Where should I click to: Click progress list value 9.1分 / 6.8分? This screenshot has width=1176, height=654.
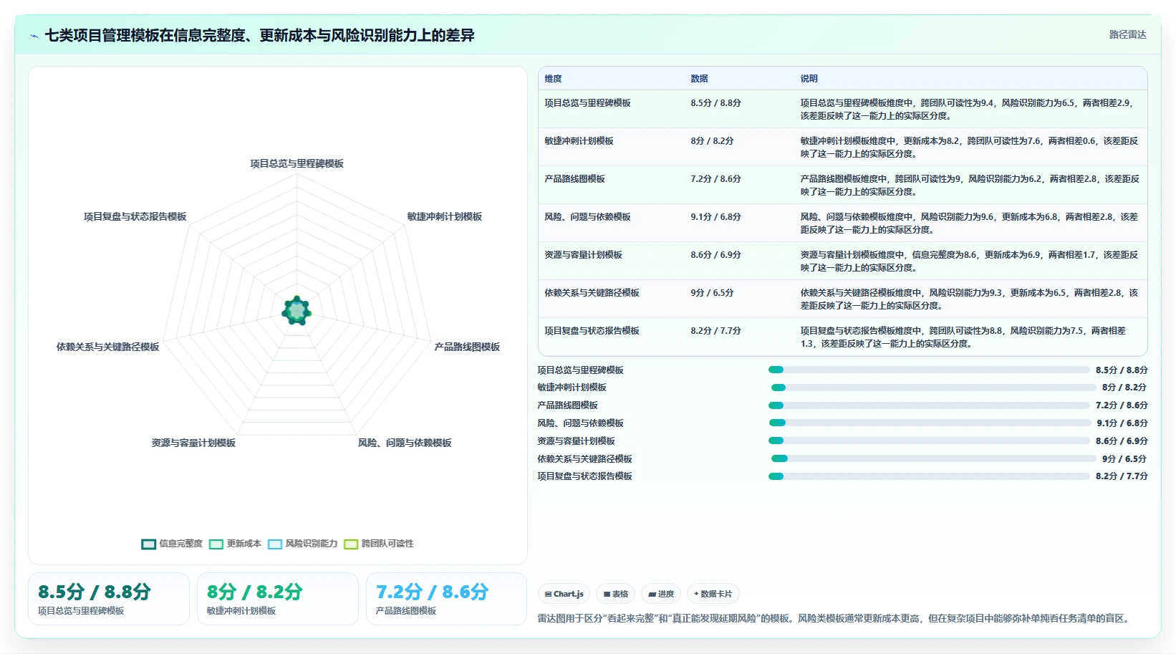point(1122,423)
